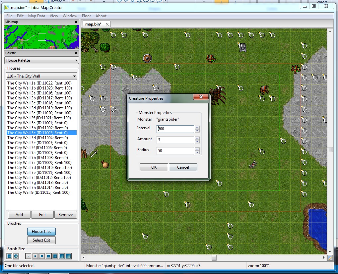The width and height of the screenshot is (338, 274).
Task: Click the Tibia Map Creator title bar icon
Action: (7, 8)
